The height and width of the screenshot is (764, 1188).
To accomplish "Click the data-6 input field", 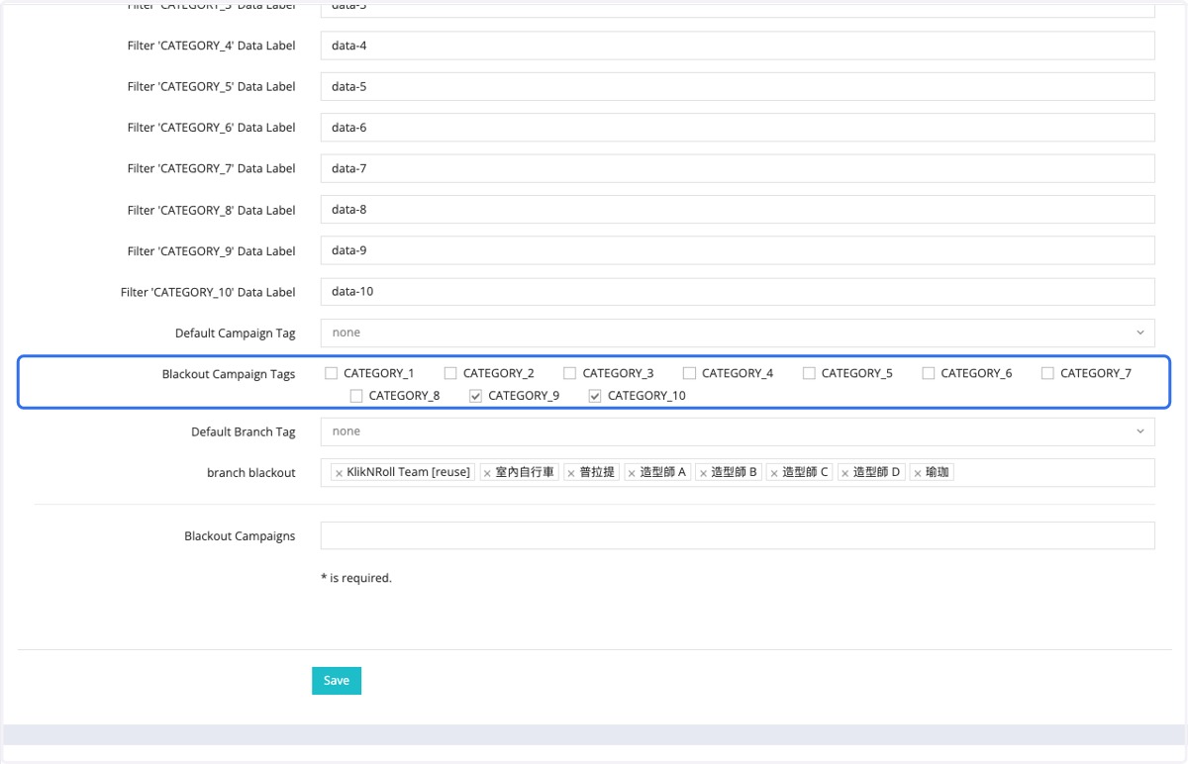I will pyautogui.click(x=738, y=128).
